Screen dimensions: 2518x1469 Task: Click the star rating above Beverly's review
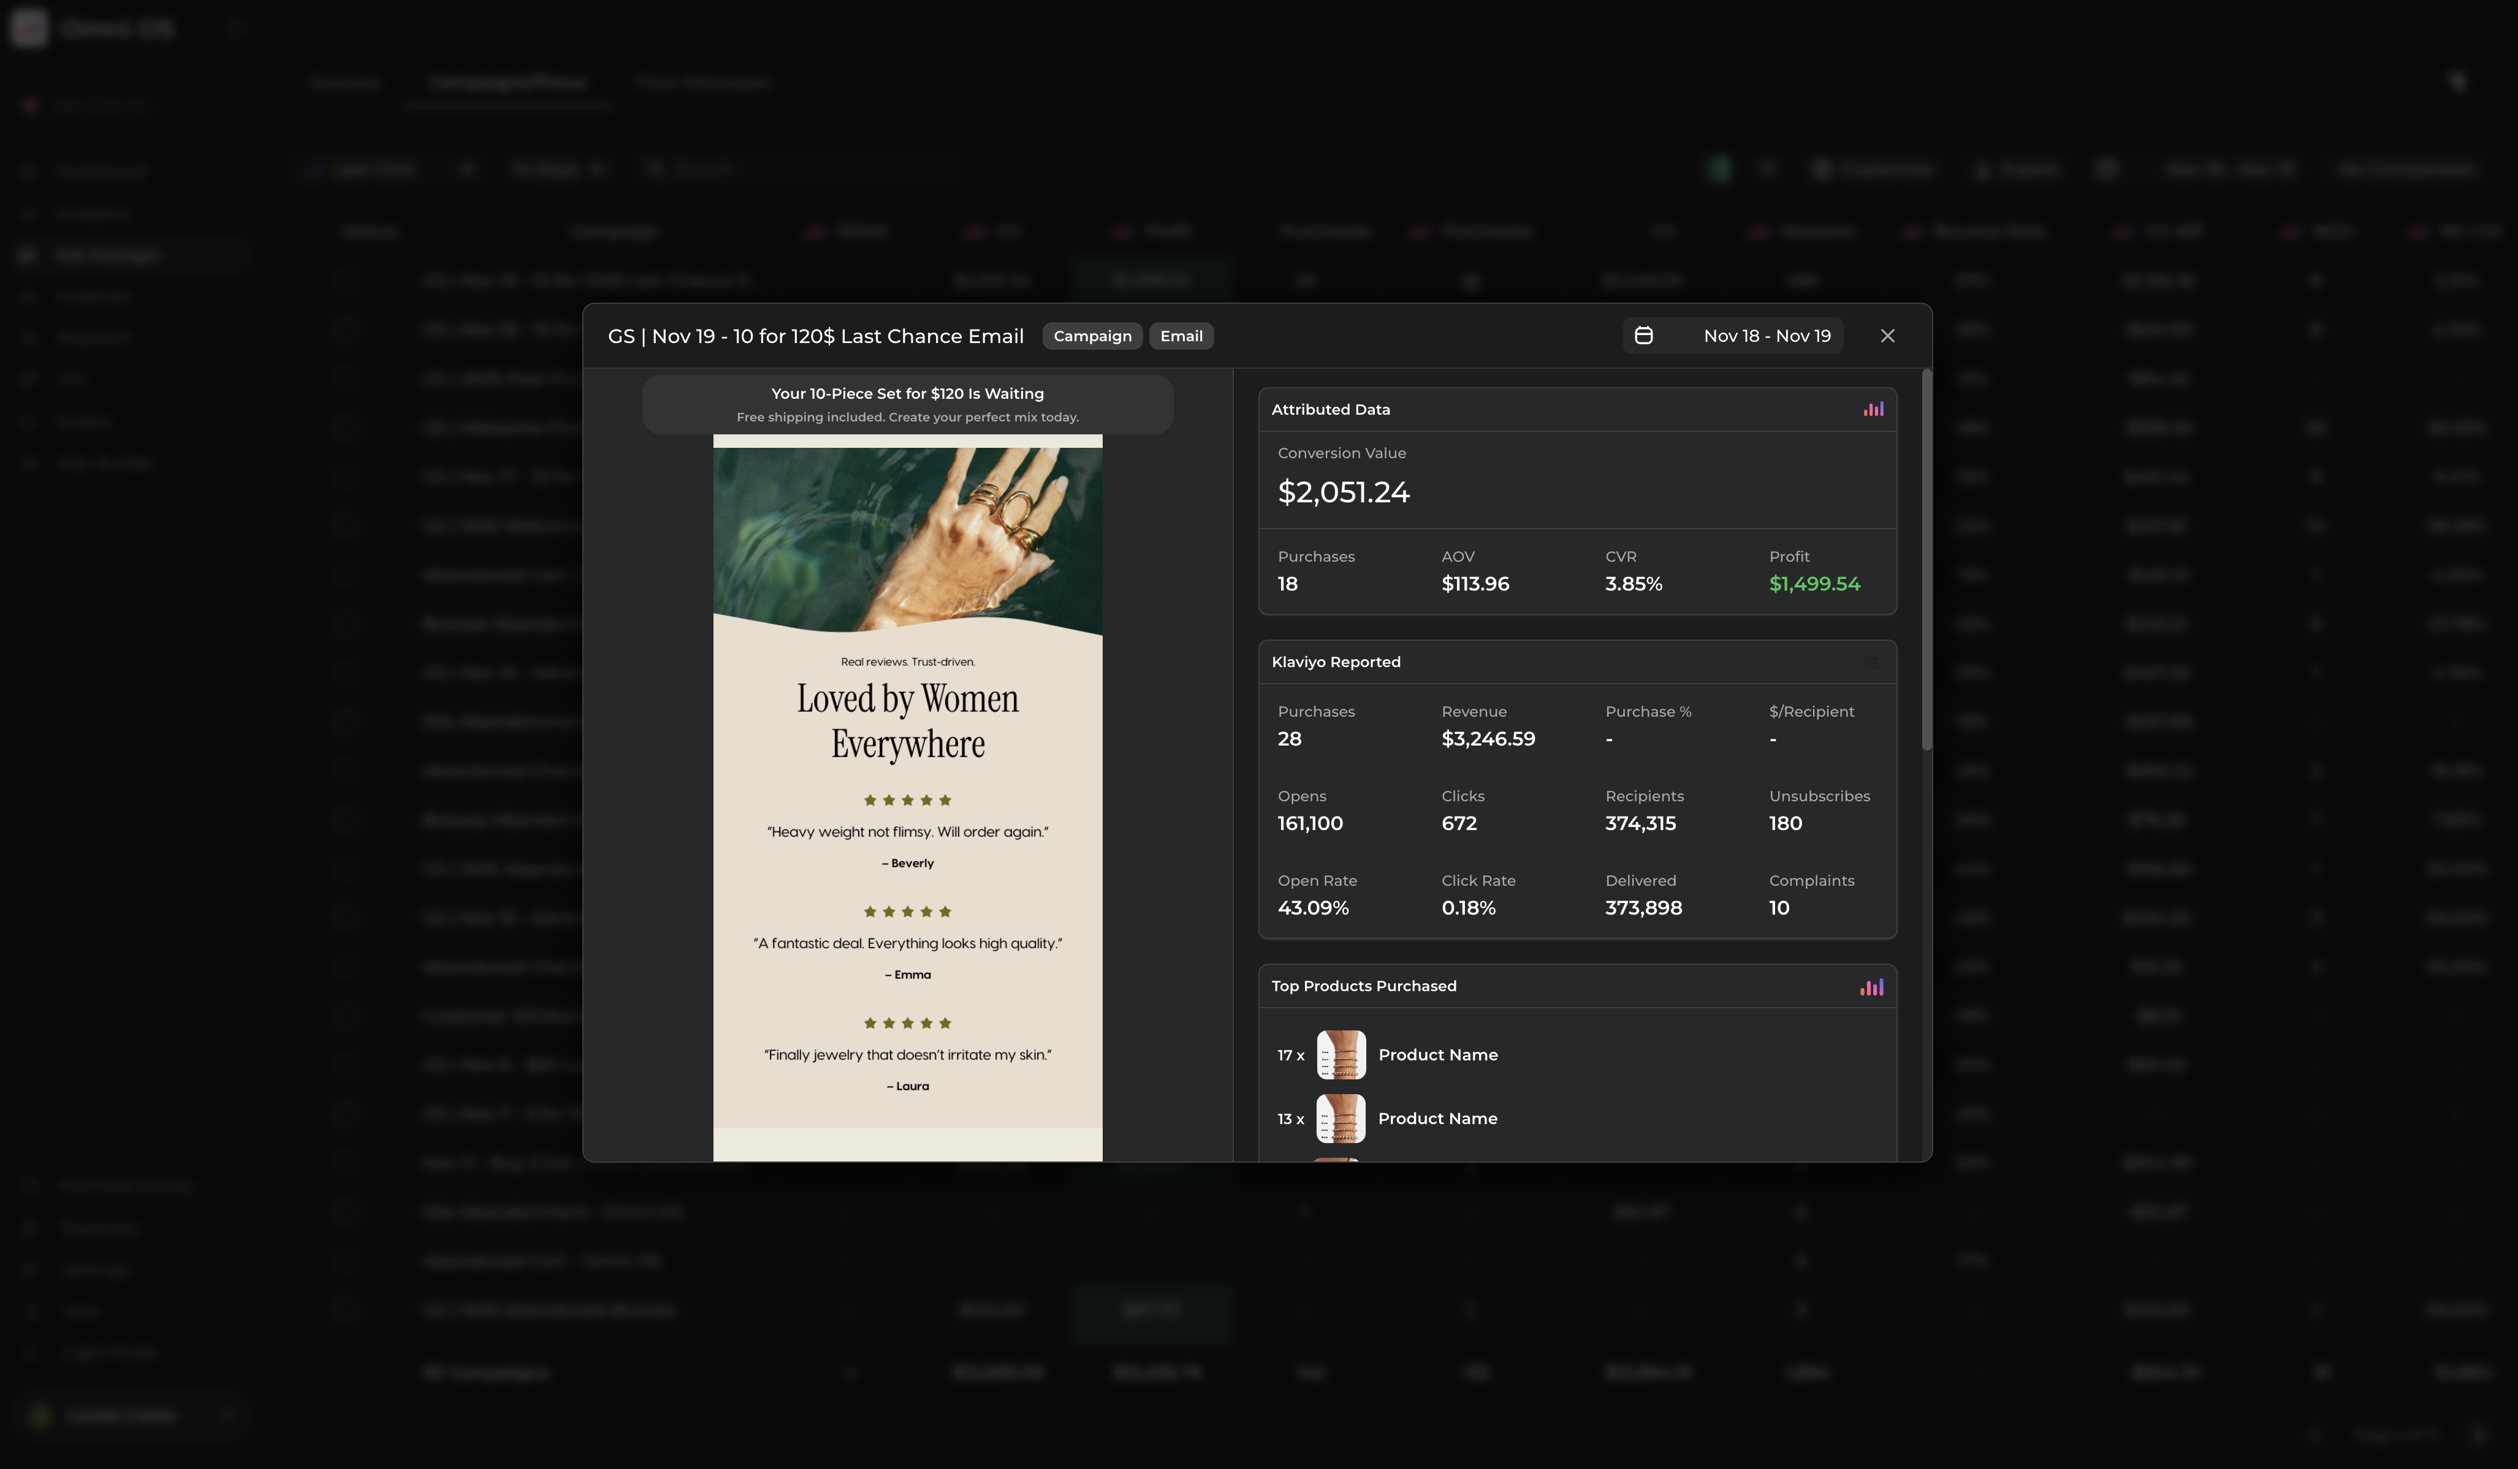pos(907,800)
